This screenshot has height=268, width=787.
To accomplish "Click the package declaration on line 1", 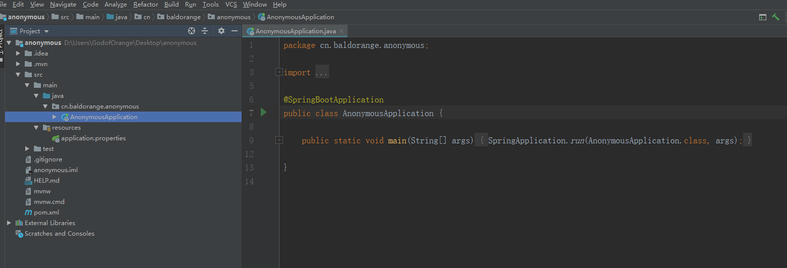I will [x=356, y=45].
